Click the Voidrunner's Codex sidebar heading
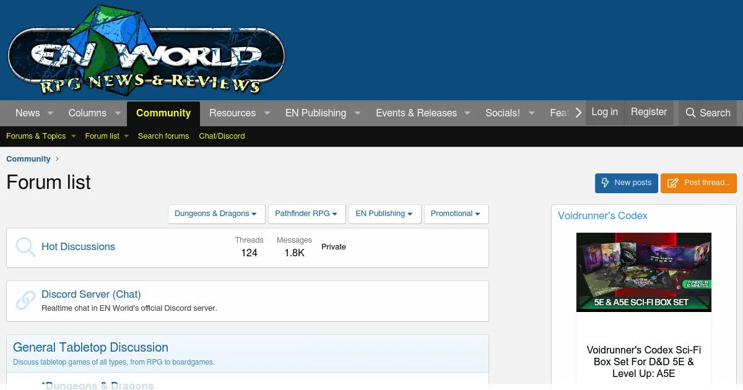 coord(602,215)
